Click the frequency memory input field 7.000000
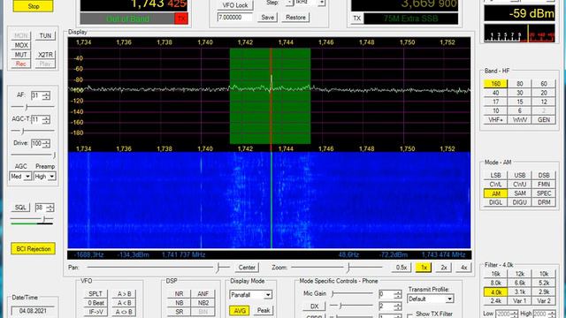 coord(235,18)
